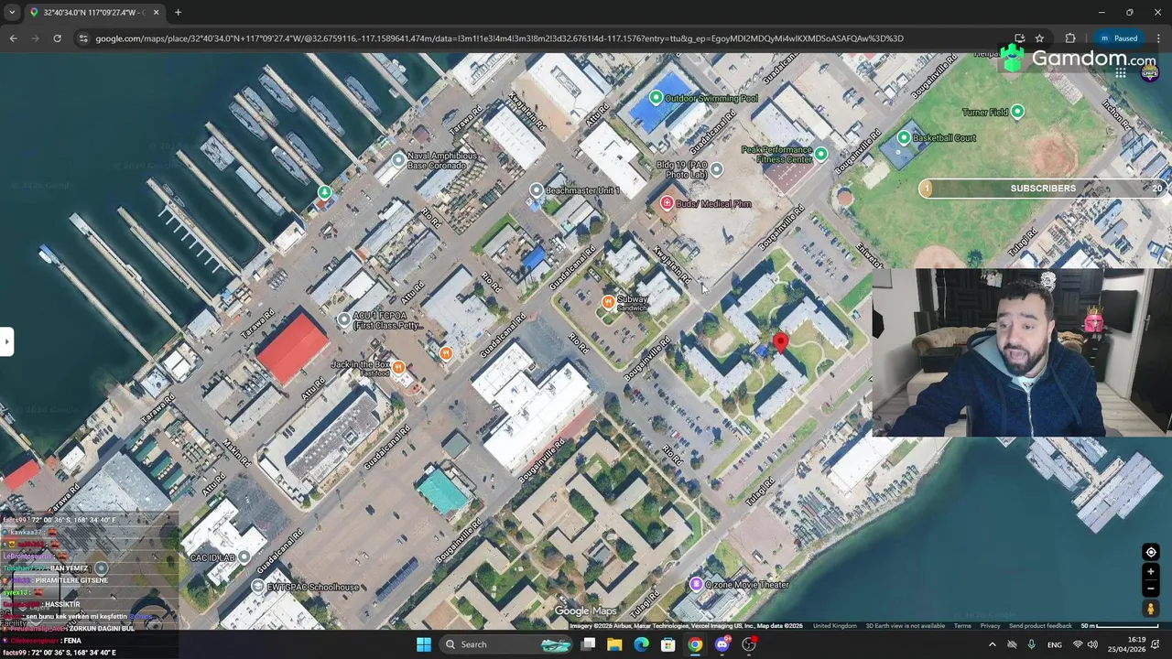
Task: Open the volume tray control
Action: 1092,644
